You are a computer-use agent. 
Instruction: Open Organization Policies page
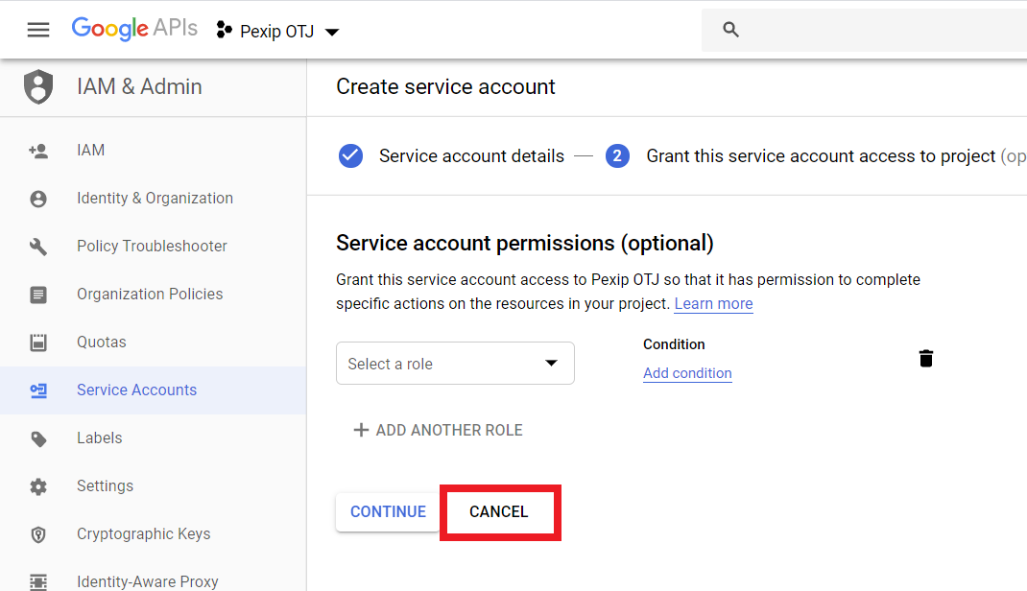pyautogui.click(x=150, y=295)
